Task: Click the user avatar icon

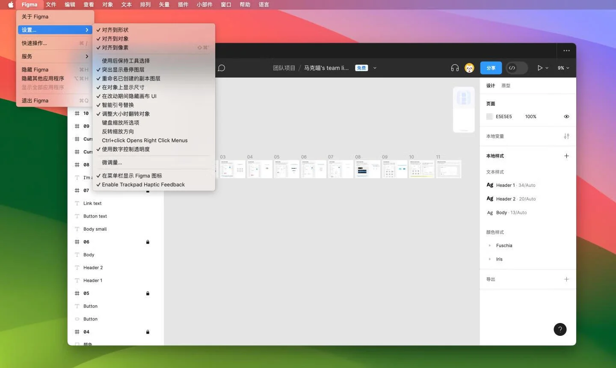Action: [469, 68]
